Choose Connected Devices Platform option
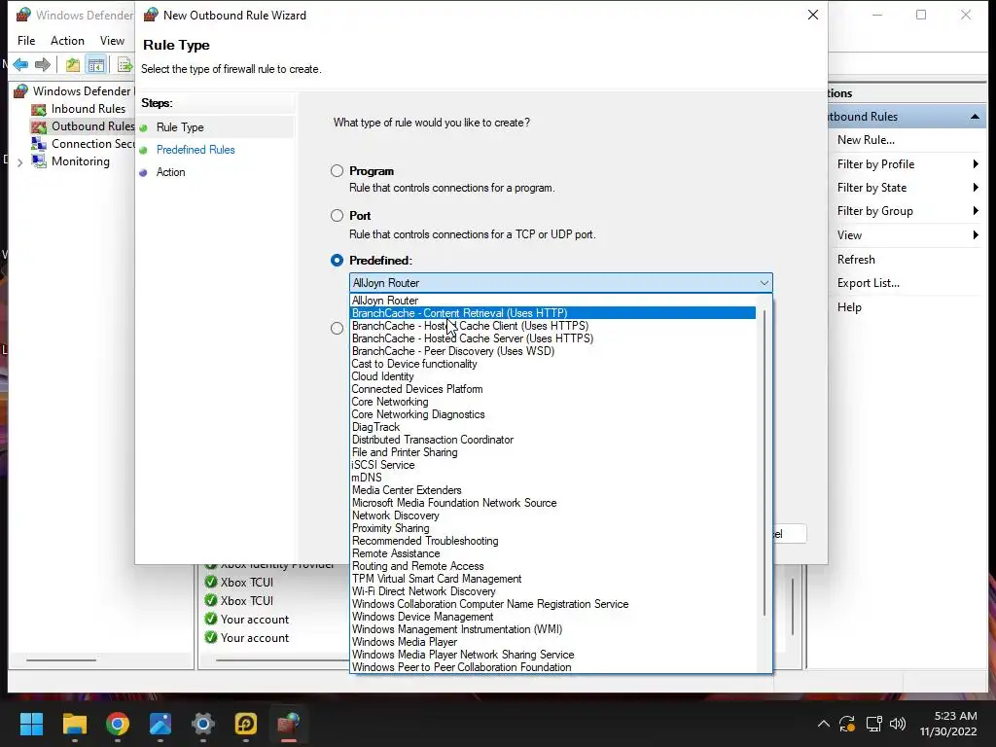This screenshot has width=996, height=747. coord(553,389)
